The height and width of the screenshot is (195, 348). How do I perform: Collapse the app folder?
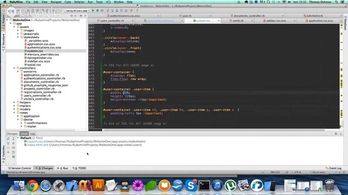pyautogui.click(x=11, y=23)
